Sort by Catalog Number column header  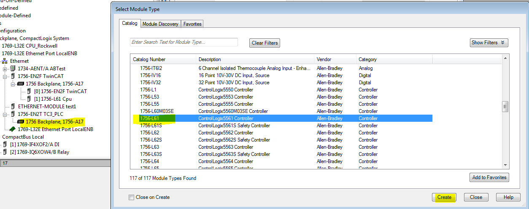(163, 59)
